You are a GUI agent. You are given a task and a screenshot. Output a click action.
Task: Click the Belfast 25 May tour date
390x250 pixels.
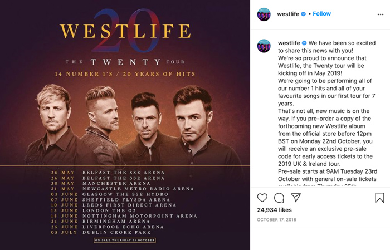click(x=108, y=173)
